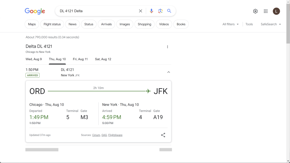The height and width of the screenshot is (163, 290).
Task: Select the News filter chip
Action: 72,24
